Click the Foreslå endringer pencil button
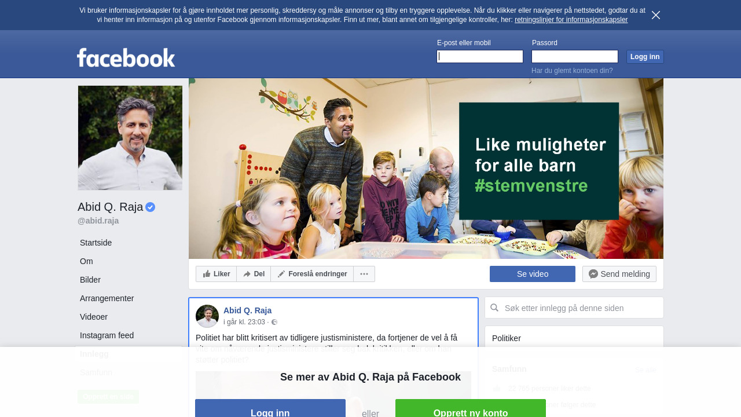741x417 pixels. click(x=312, y=274)
